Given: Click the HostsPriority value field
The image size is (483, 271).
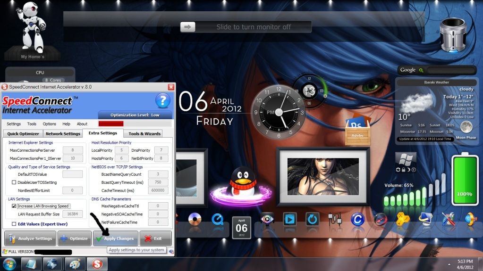Looking at the screenshot, I should pos(122,158).
